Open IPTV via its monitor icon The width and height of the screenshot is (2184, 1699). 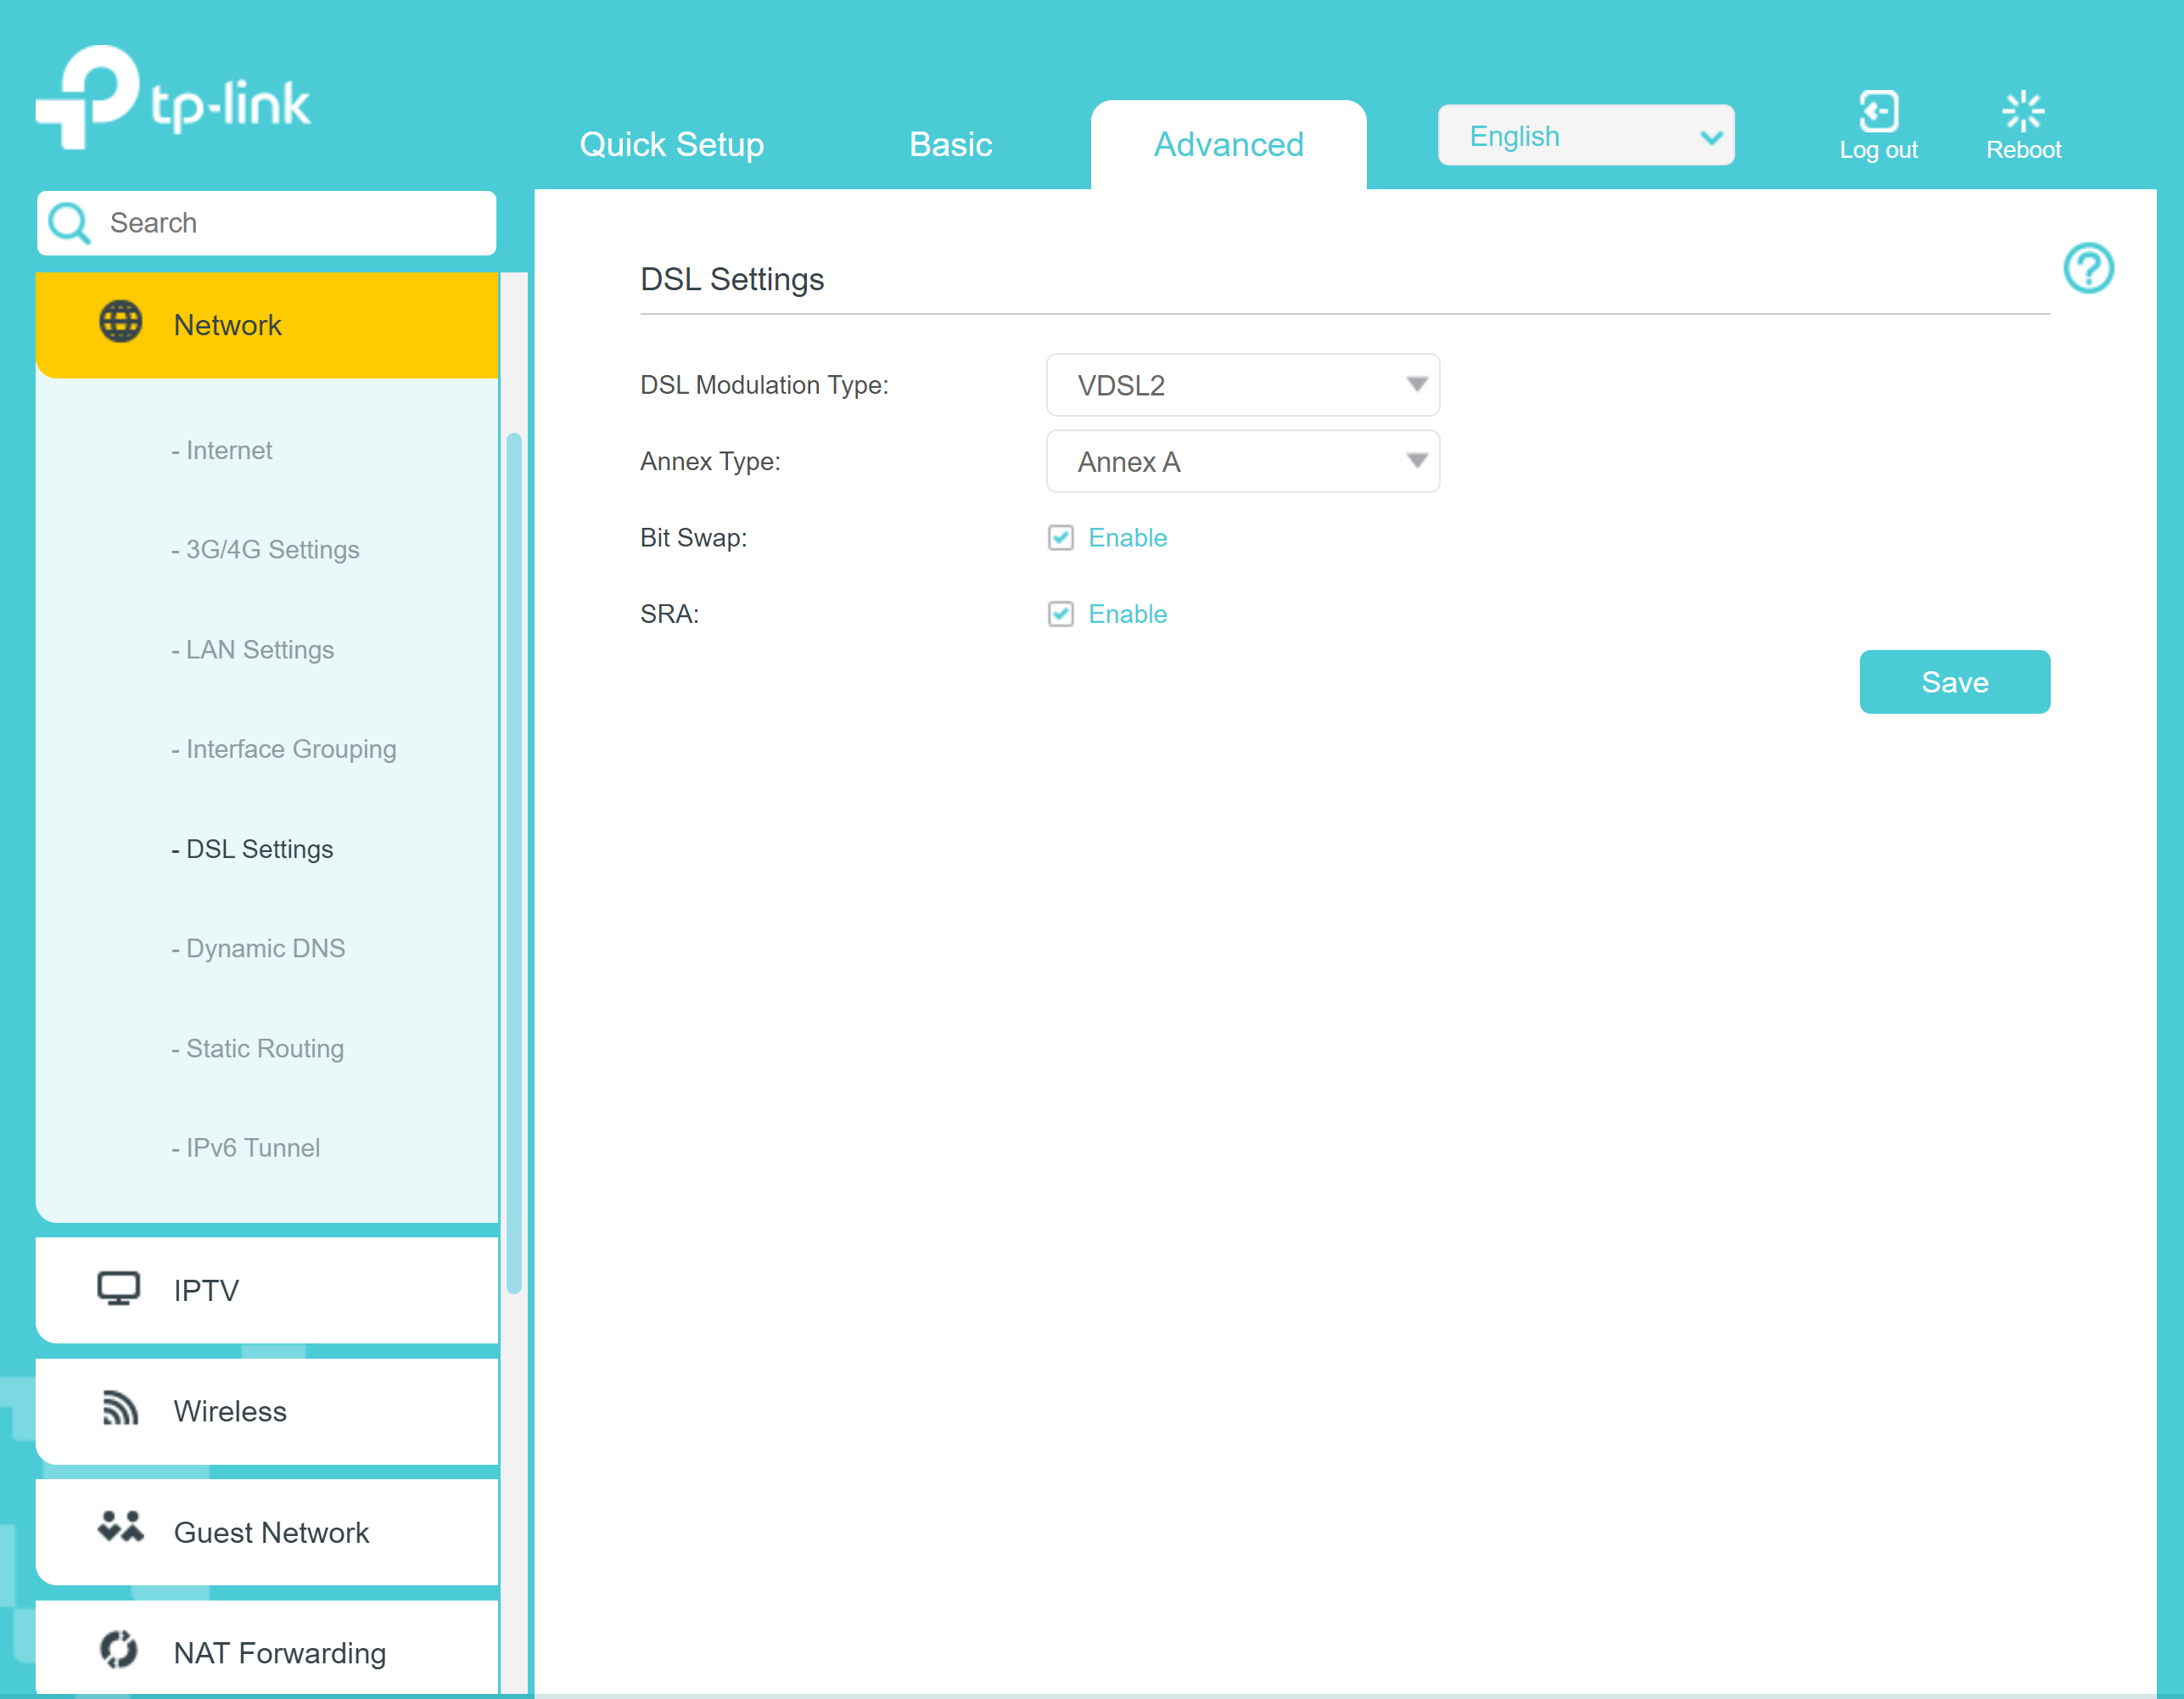[x=118, y=1288]
